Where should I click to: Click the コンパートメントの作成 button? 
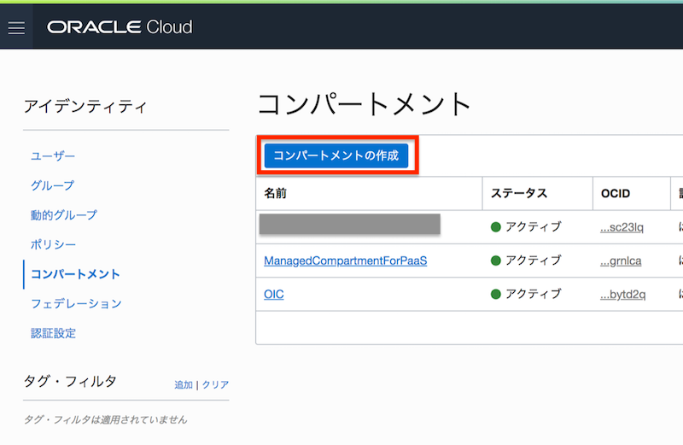pyautogui.click(x=336, y=155)
